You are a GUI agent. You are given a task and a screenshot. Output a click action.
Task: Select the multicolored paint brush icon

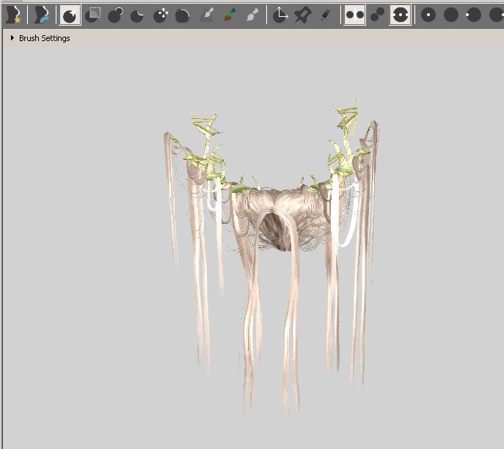(x=230, y=15)
